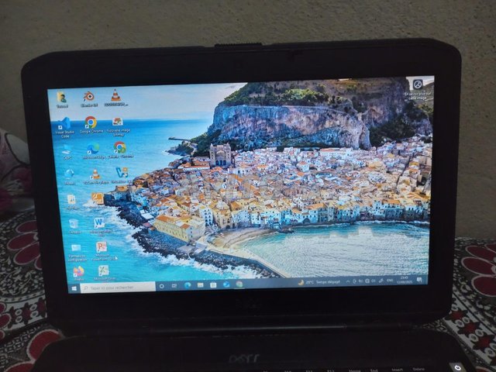Launch Microsoft Excel from the desktop
Screen dimensions: 496x372
pos(103,270)
